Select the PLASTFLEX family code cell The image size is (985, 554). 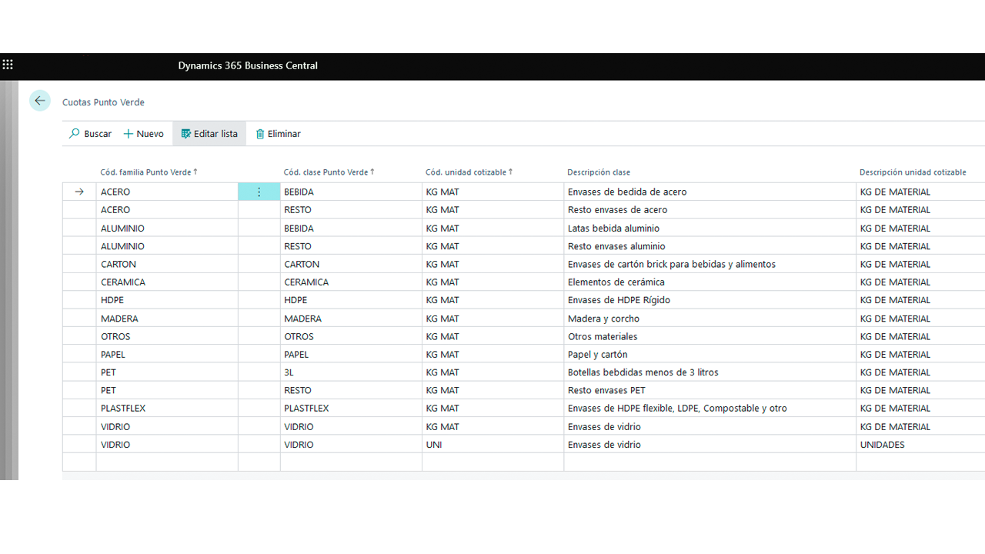tap(167, 409)
